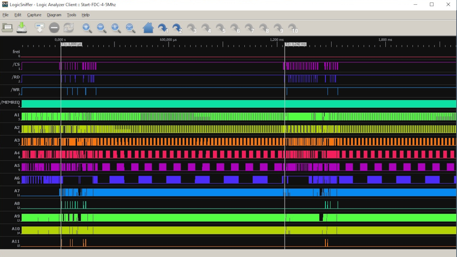The height and width of the screenshot is (257, 457).
Task: Select the T2 cursor flag on timeline
Action: pyautogui.click(x=296, y=44)
